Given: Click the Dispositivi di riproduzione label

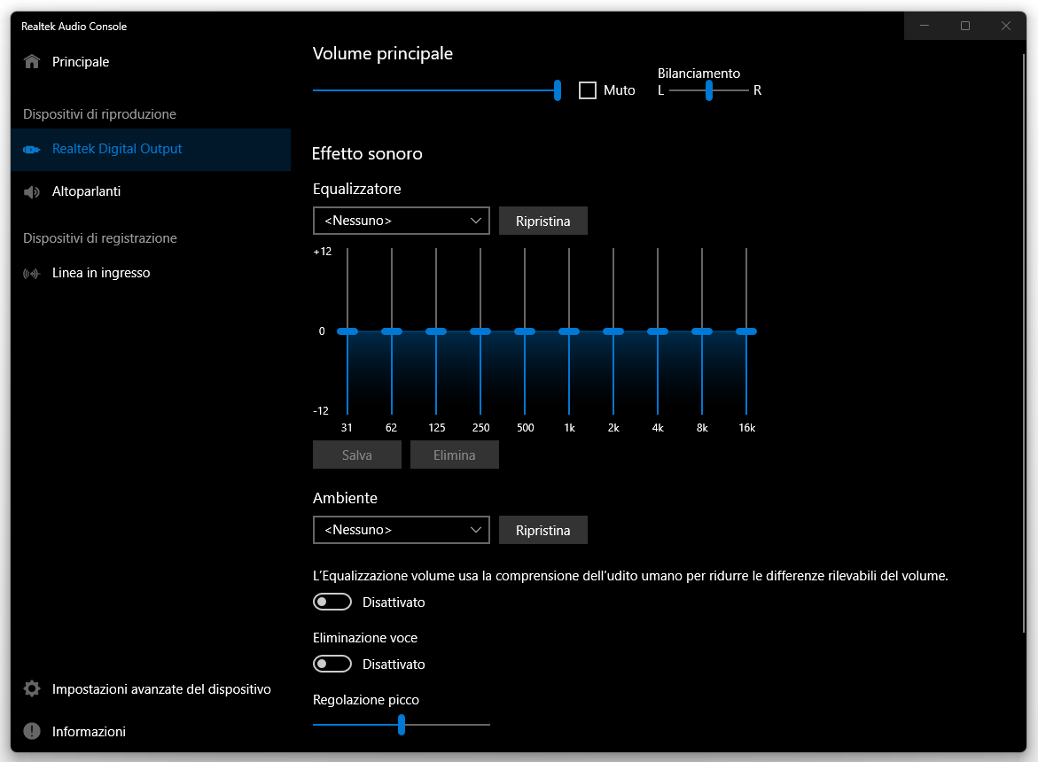Looking at the screenshot, I should click(x=99, y=113).
